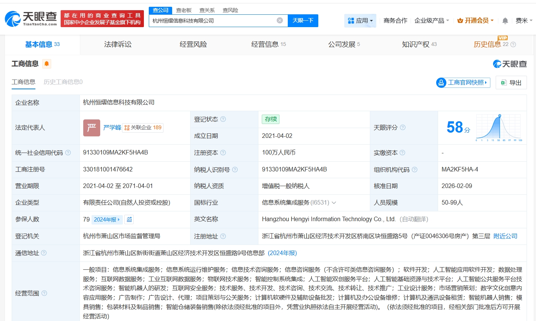The height and width of the screenshot is (321, 536).
Task: Open the 附近公司 link
Action: tap(505, 236)
